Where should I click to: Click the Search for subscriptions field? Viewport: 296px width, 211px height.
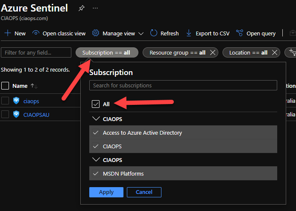click(183, 85)
